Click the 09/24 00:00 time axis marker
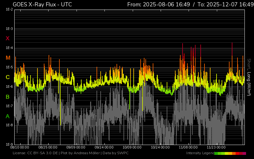This screenshot has width=254, height=159. [x=104, y=147]
